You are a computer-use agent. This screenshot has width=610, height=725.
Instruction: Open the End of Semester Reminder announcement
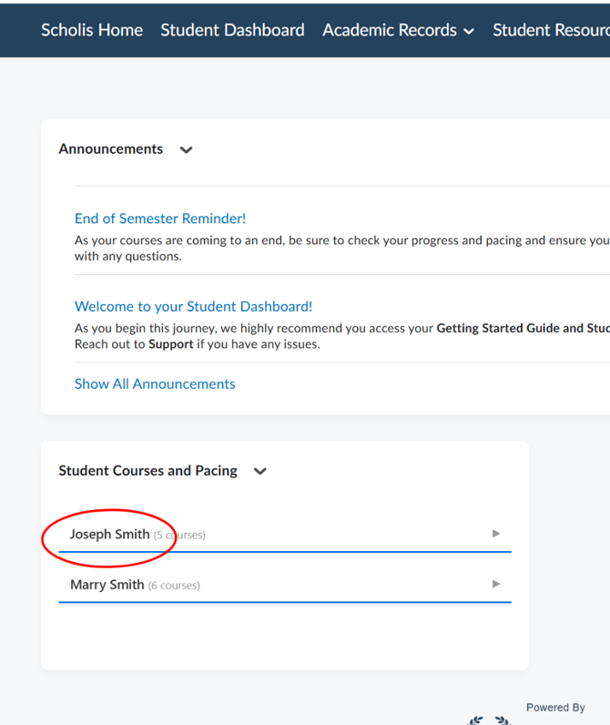pos(160,219)
